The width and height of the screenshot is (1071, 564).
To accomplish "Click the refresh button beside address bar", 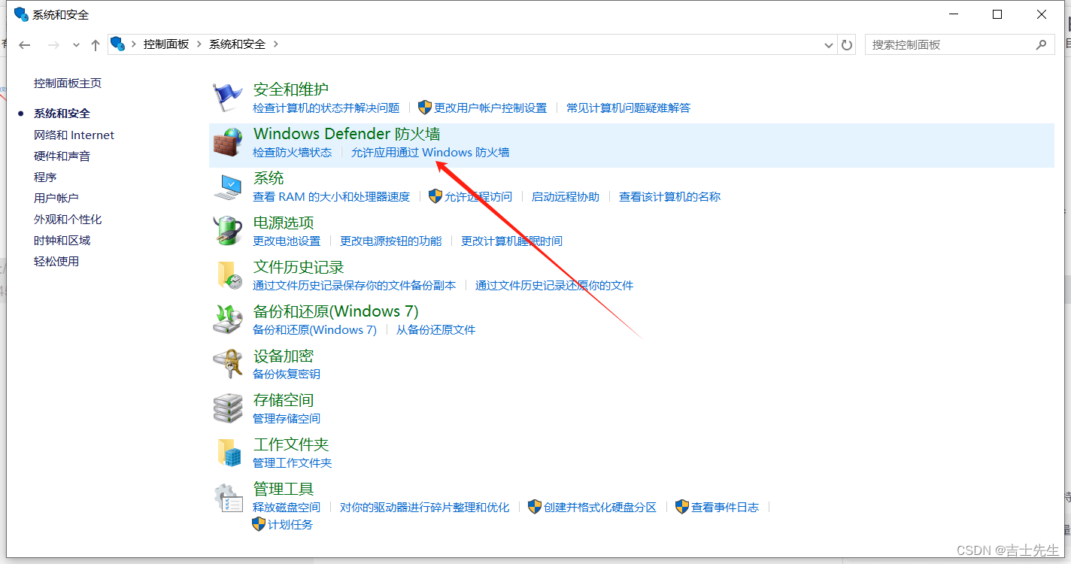I will point(847,44).
